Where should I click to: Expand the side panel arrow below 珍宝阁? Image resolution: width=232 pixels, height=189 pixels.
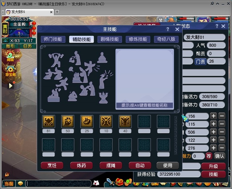tap(10, 86)
